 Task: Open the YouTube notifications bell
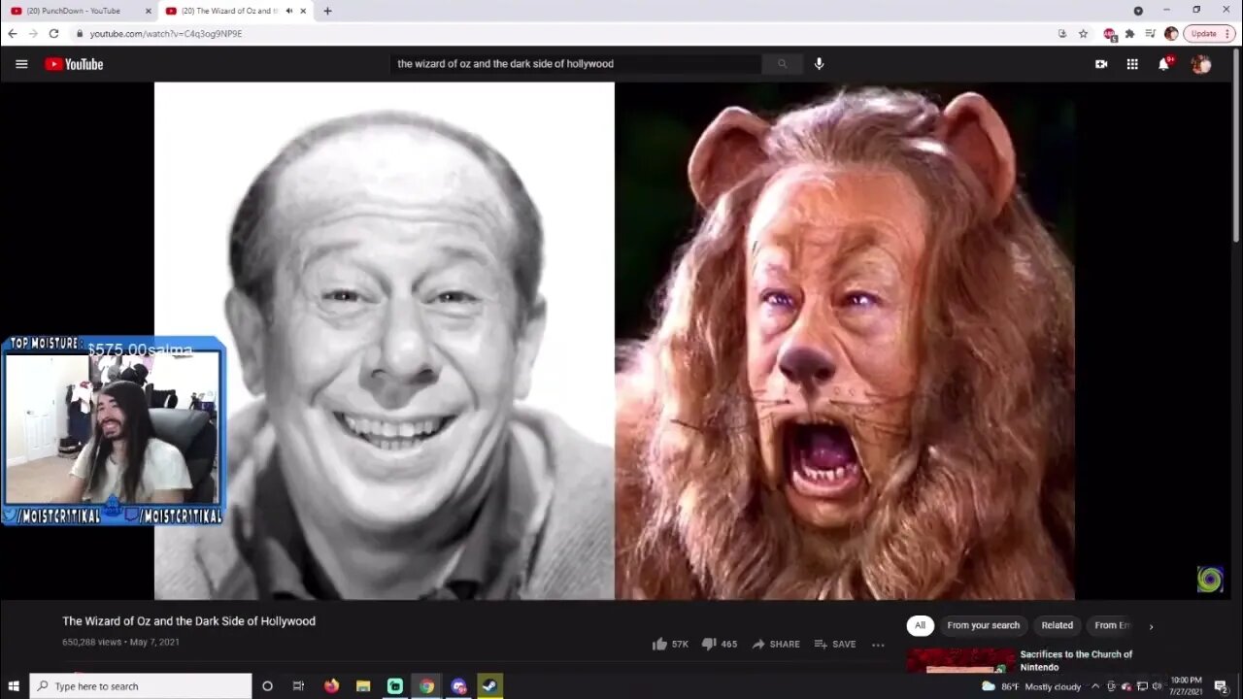click(x=1164, y=64)
